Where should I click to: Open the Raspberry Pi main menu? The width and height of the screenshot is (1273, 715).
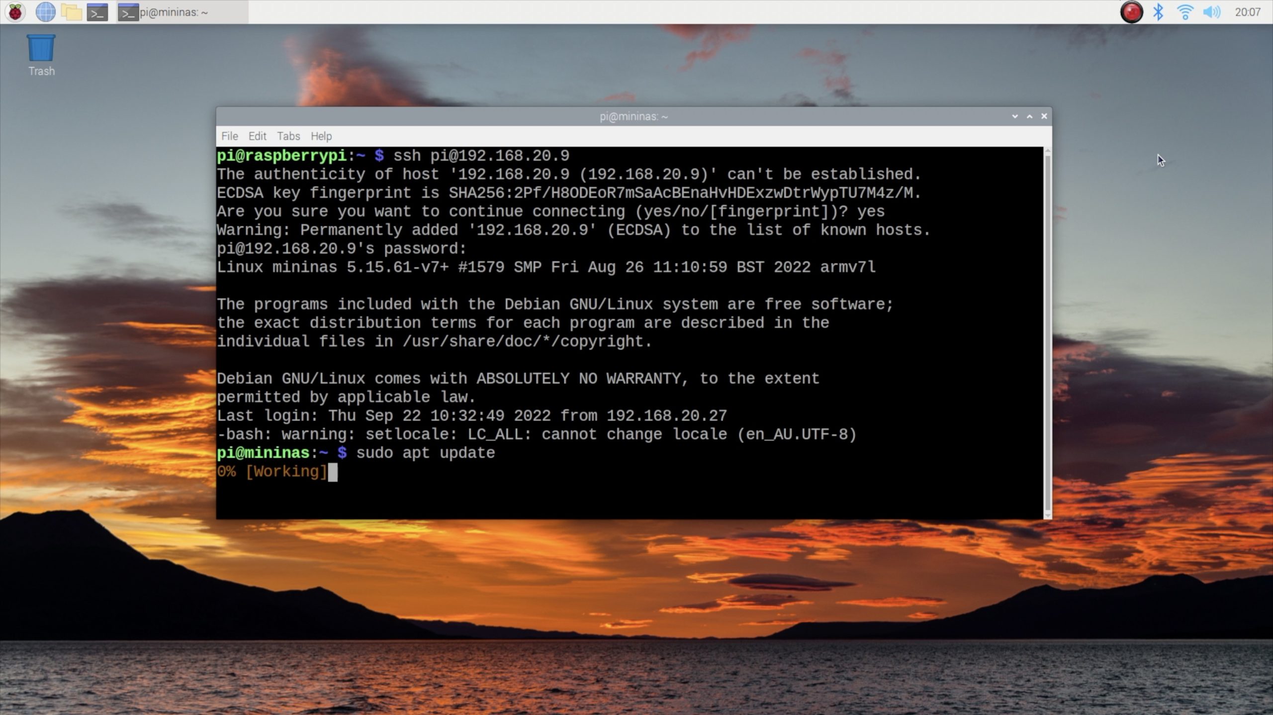point(15,12)
